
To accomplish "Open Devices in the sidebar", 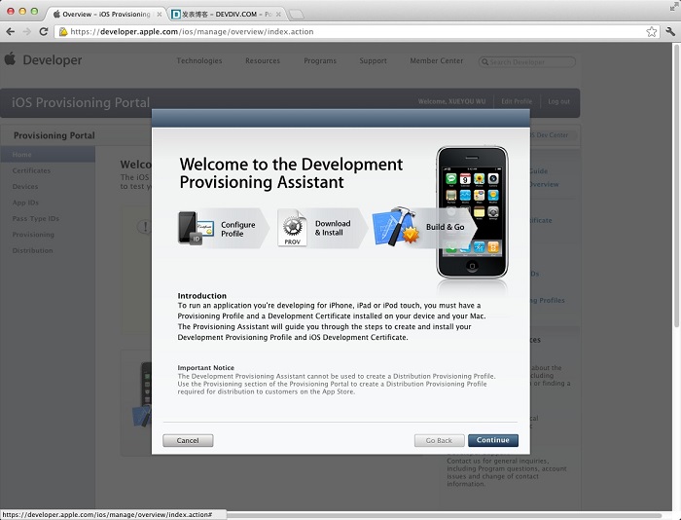I will tap(25, 187).
